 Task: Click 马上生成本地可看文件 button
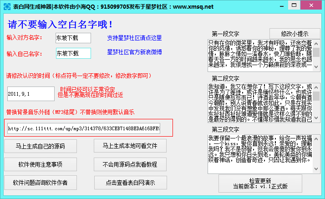pos(130,146)
